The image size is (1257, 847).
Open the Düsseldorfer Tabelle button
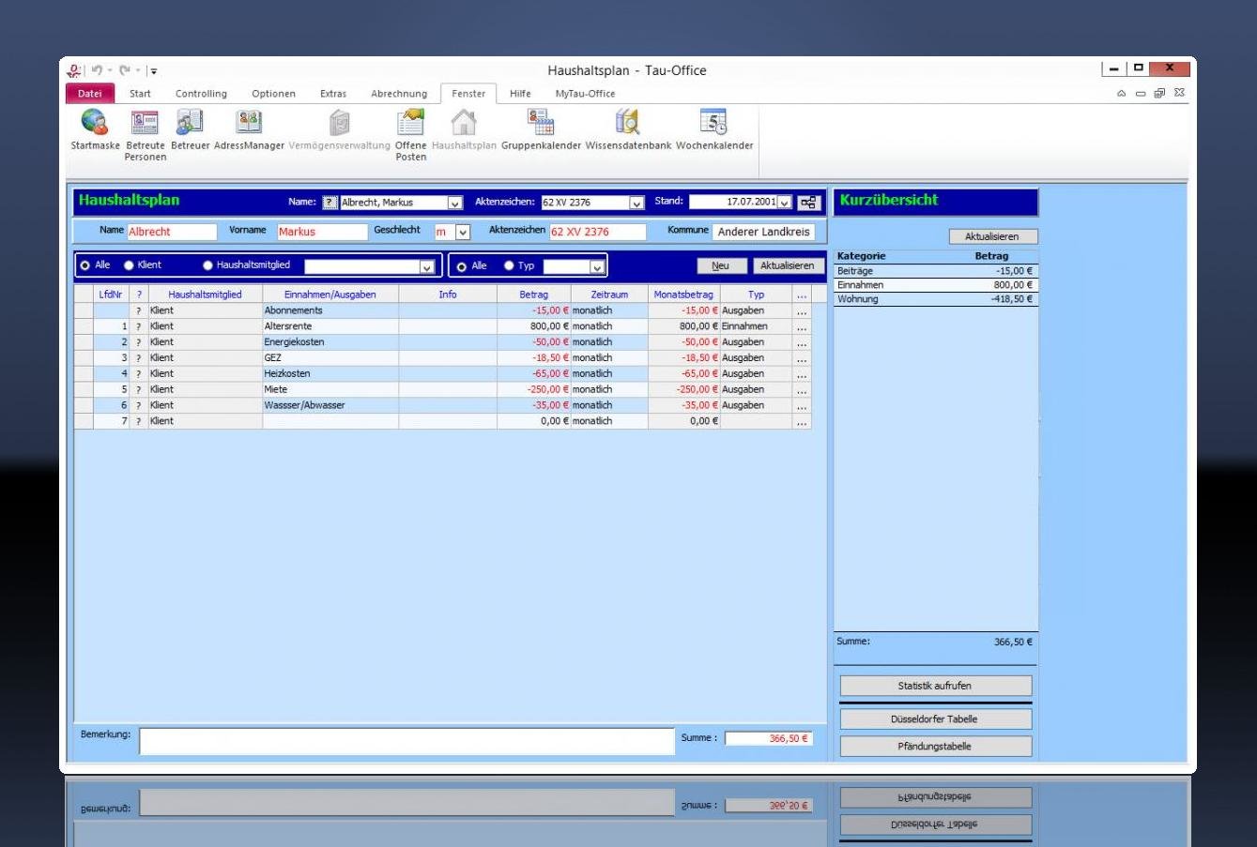(x=935, y=719)
